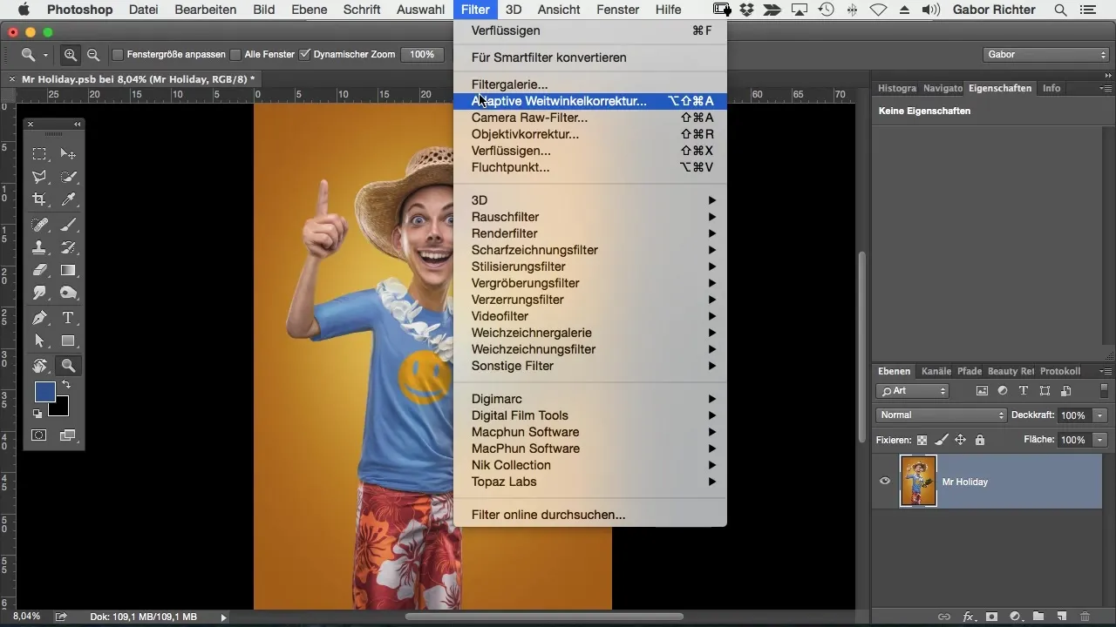1116x627 pixels.
Task: Toggle layer filter on/off switch
Action: (x=1104, y=391)
